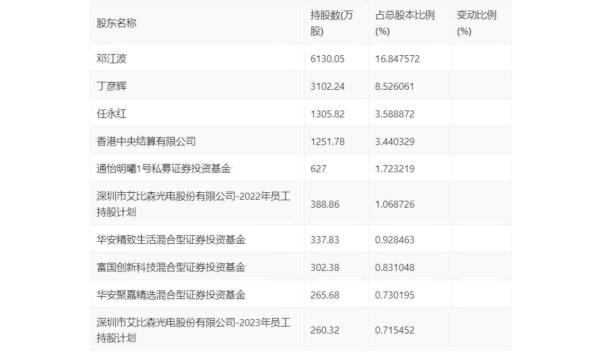
Task: Select shareholder name 邓江波
Action: (x=111, y=58)
